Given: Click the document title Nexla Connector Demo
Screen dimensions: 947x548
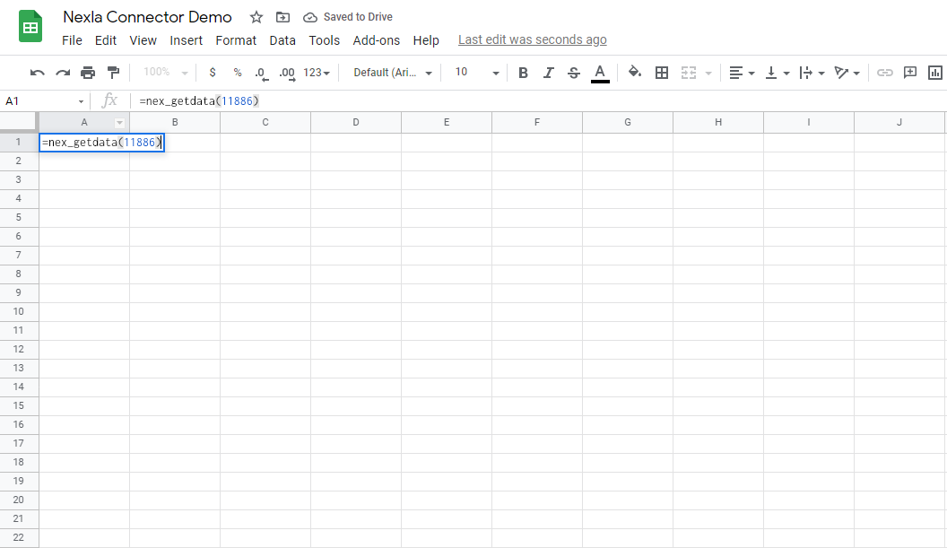Looking at the screenshot, I should (147, 17).
